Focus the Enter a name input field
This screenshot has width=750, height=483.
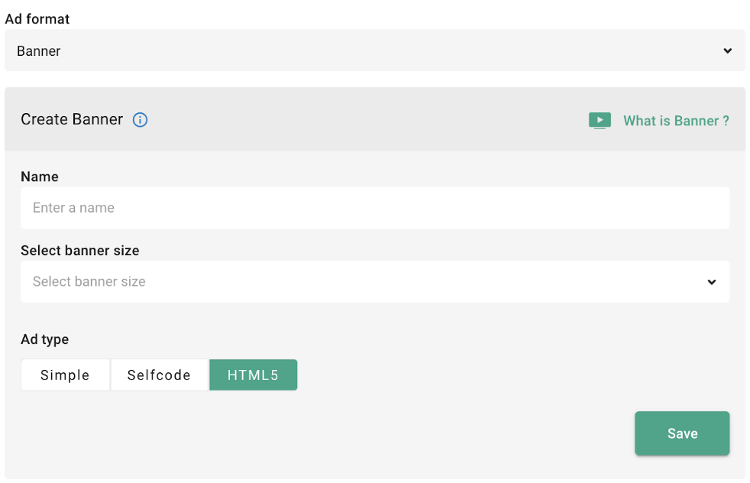coord(374,208)
